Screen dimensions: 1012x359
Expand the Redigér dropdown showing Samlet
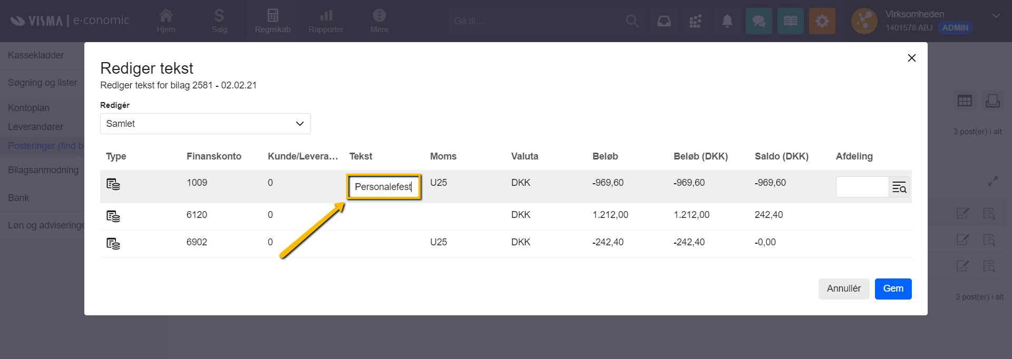click(x=205, y=124)
